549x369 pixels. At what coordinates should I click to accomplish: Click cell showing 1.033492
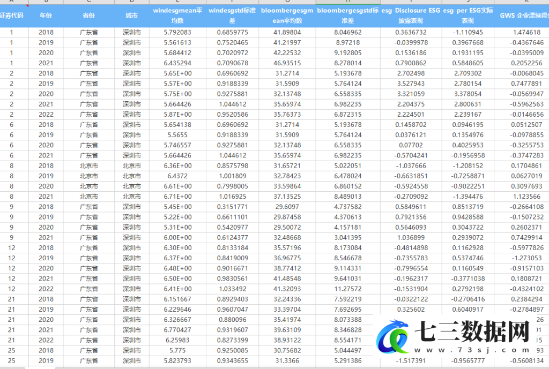click(x=232, y=289)
